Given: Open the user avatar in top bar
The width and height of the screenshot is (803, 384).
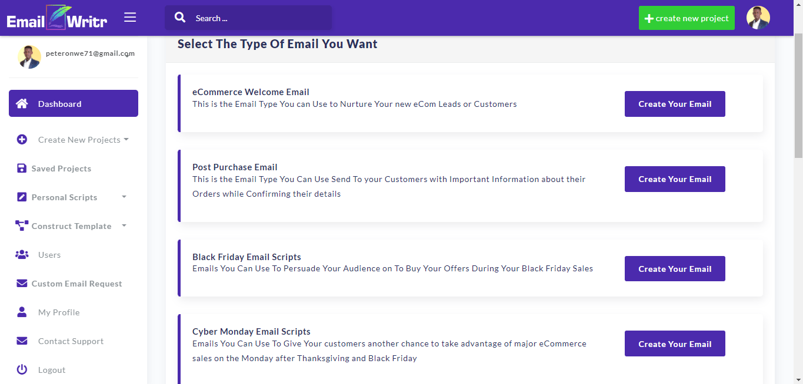Looking at the screenshot, I should point(758,18).
